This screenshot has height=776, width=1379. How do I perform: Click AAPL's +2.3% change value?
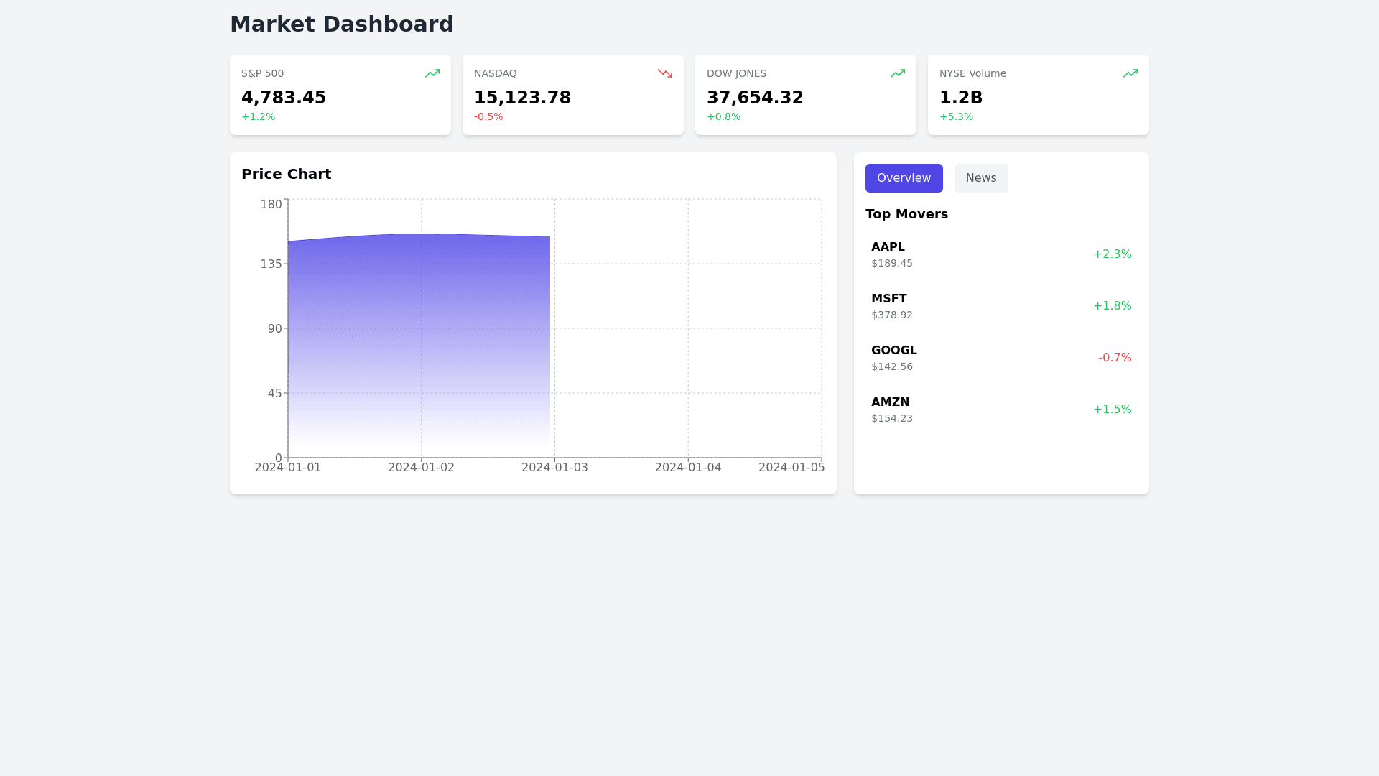(1112, 254)
